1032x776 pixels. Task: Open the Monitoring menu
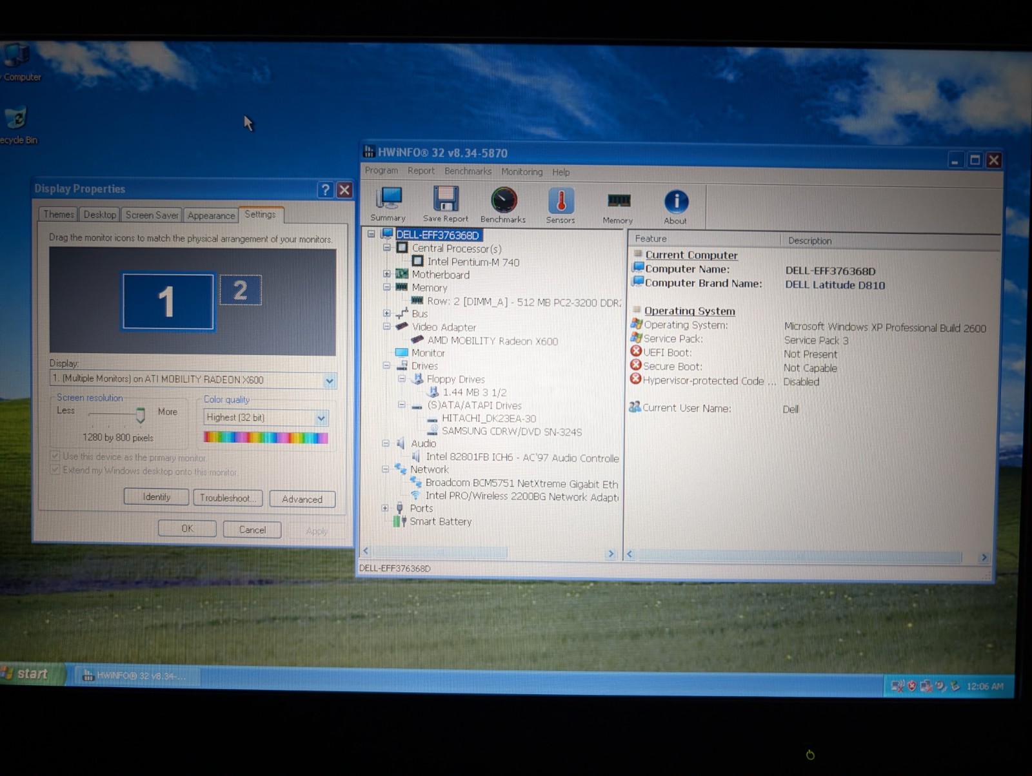coord(522,172)
